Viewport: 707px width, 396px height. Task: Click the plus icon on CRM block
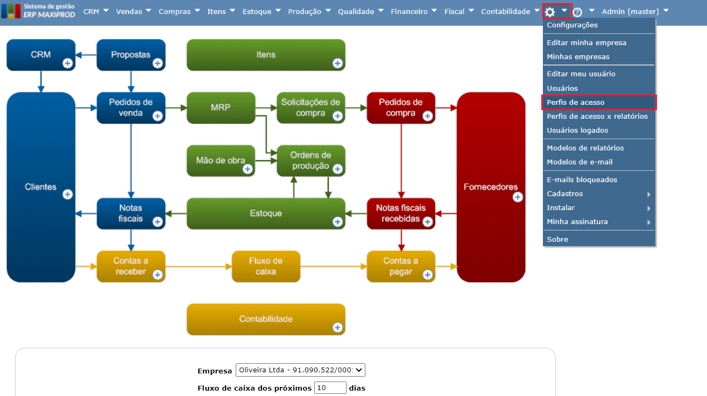(x=68, y=63)
